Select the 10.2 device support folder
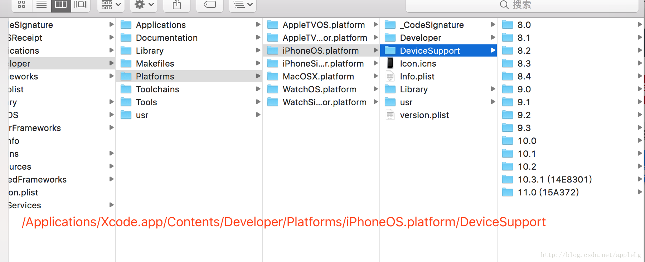 pos(571,166)
